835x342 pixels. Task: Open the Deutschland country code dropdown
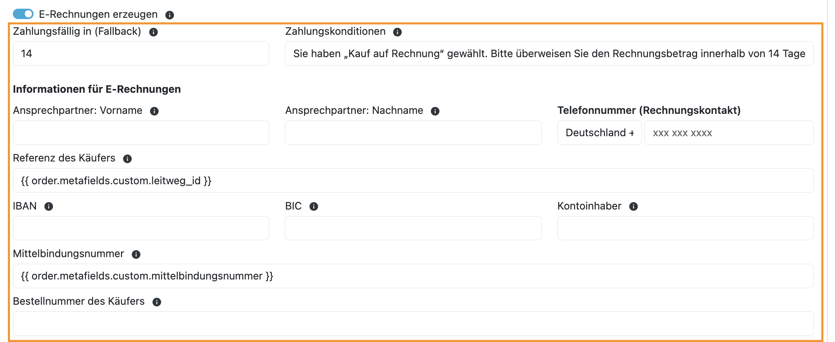pos(599,133)
